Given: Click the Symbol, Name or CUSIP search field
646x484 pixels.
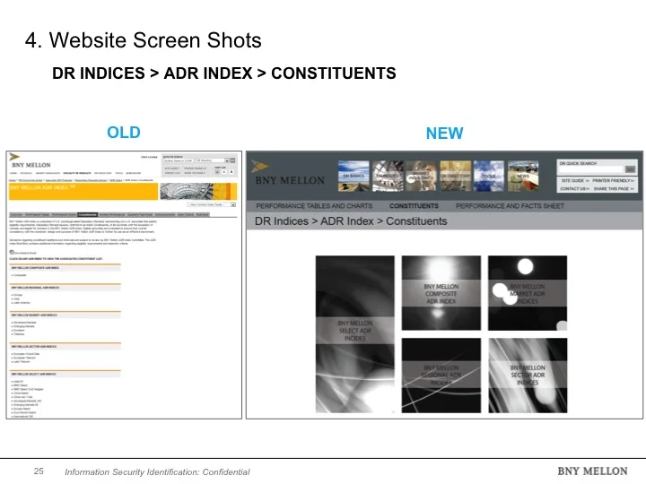Looking at the screenshot, I should [178, 160].
